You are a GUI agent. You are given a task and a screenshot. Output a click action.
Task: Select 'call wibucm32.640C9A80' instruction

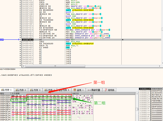coord(80,28)
